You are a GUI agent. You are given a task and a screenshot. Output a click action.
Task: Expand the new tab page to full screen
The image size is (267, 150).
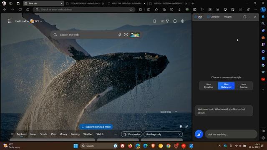(x=186, y=127)
